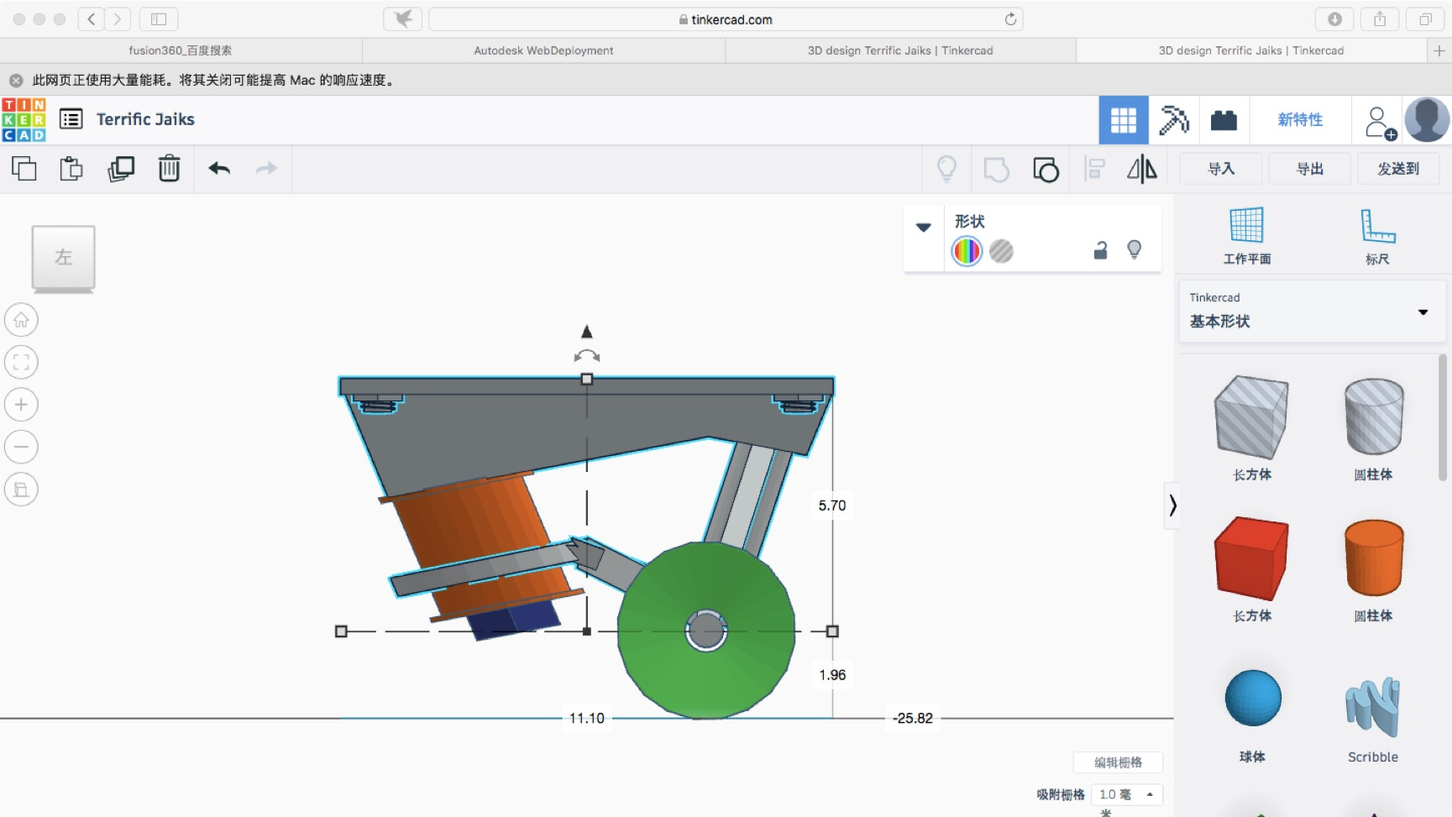The height and width of the screenshot is (817, 1452).
Task: Toggle shape visibility lightbulb in panel
Action: 1135,249
